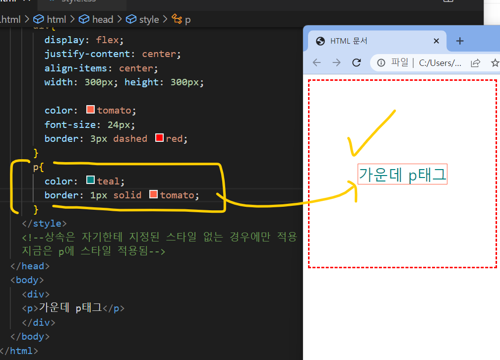Open the tomato color swatch in div color
This screenshot has width=500, height=360.
[91, 110]
